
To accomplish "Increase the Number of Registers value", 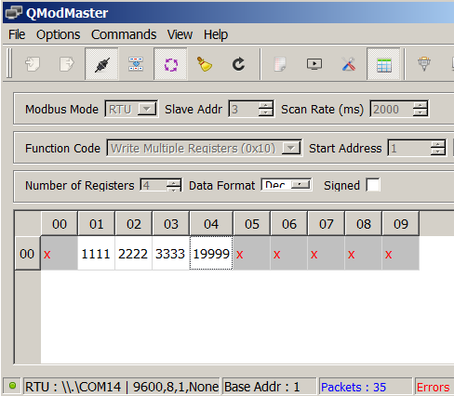I will coord(173,184).
